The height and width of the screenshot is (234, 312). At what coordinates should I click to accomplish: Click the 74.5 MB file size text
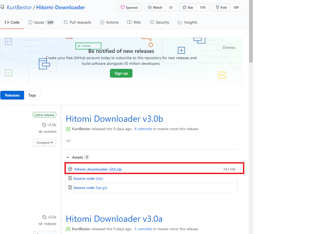tap(229, 169)
